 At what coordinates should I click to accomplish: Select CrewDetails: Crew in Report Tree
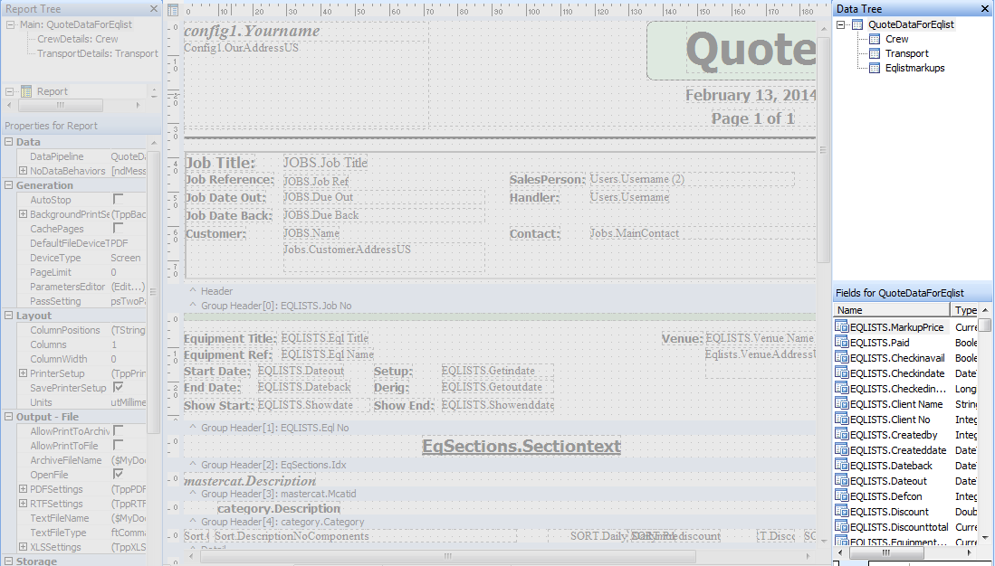click(77, 39)
